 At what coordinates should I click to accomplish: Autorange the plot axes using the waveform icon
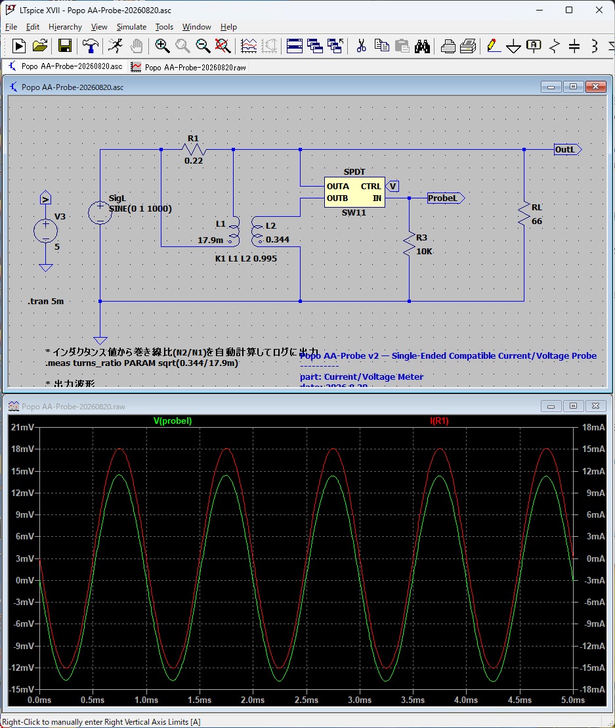pos(249,46)
